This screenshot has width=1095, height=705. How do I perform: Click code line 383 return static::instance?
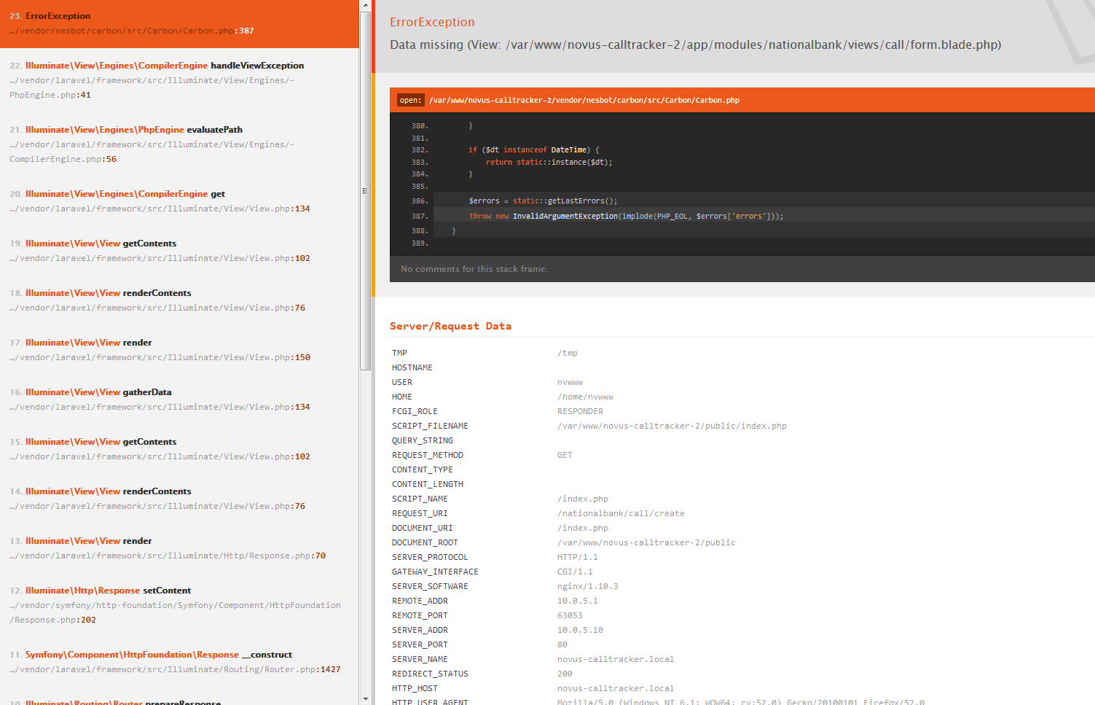(549, 162)
